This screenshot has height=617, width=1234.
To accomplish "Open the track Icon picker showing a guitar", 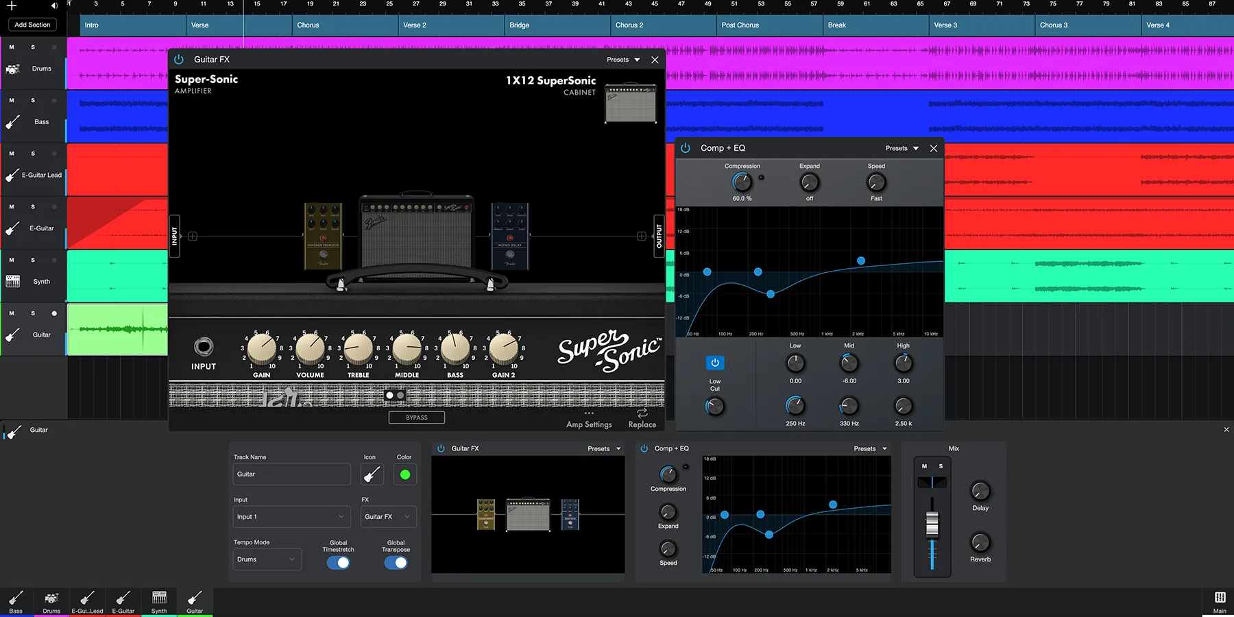I will [x=371, y=474].
